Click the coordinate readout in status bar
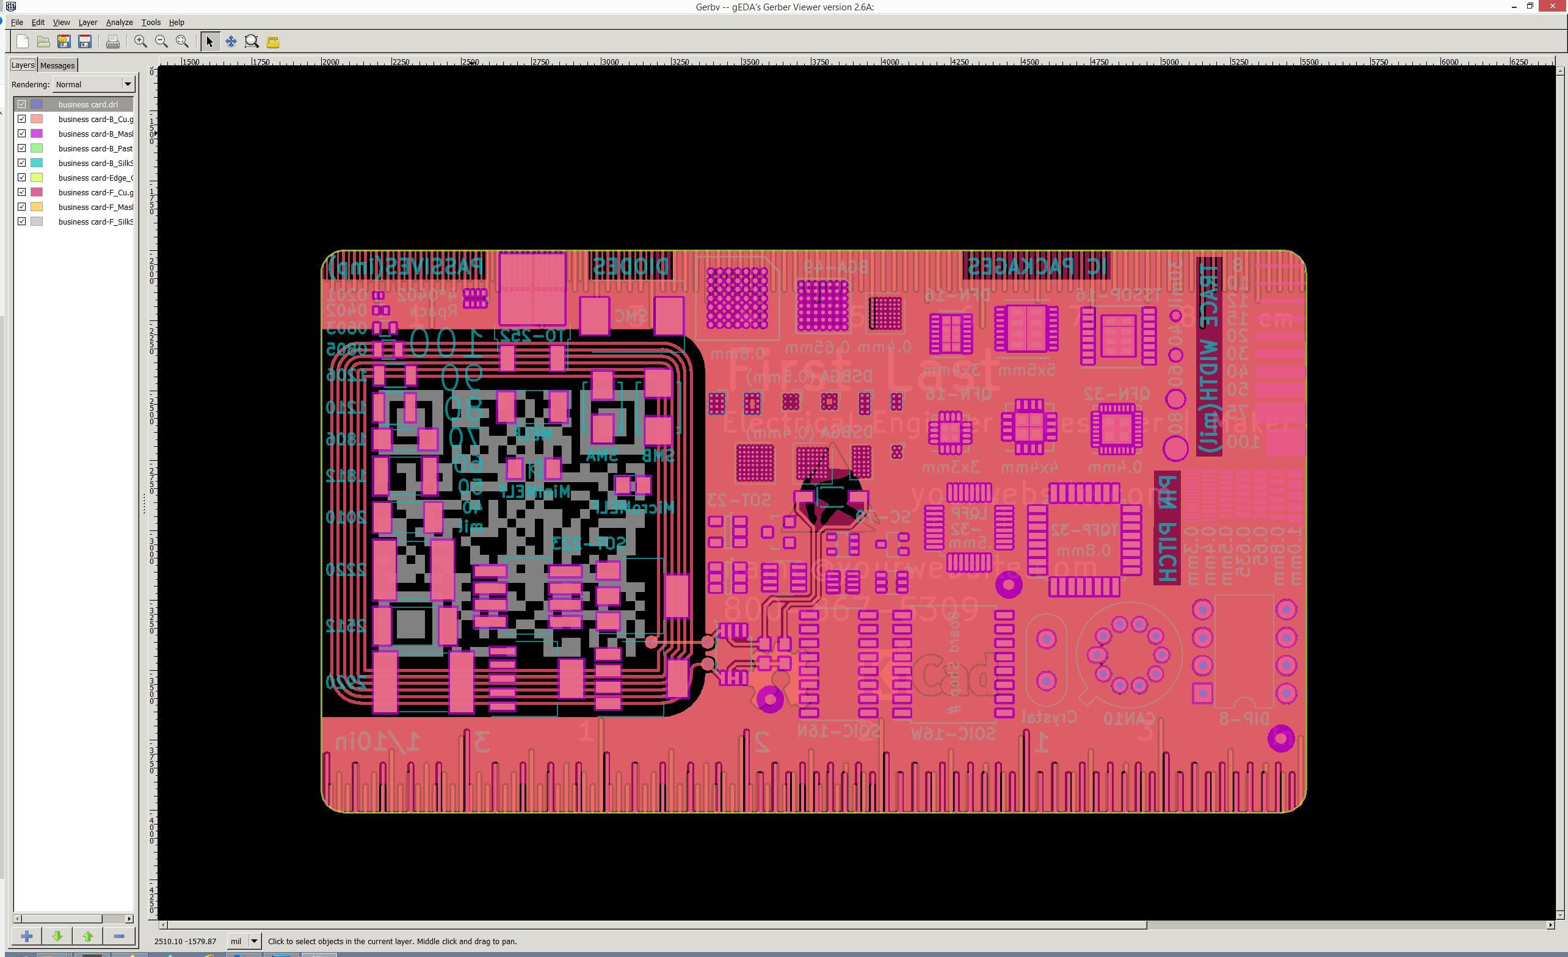The height and width of the screenshot is (957, 1568). pos(185,941)
